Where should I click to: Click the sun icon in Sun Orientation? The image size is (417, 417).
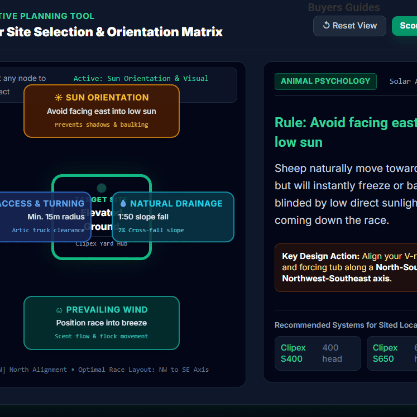59,98
